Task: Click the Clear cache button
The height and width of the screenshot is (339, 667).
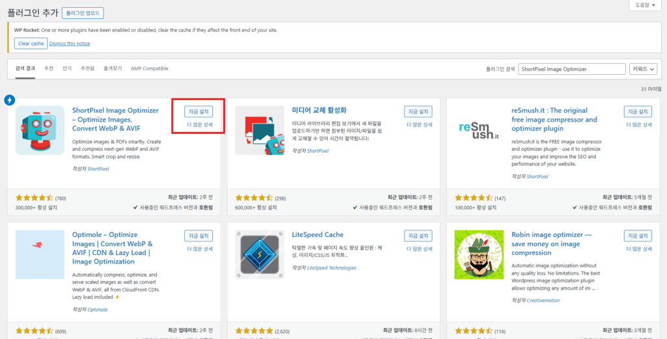Action: coord(31,44)
